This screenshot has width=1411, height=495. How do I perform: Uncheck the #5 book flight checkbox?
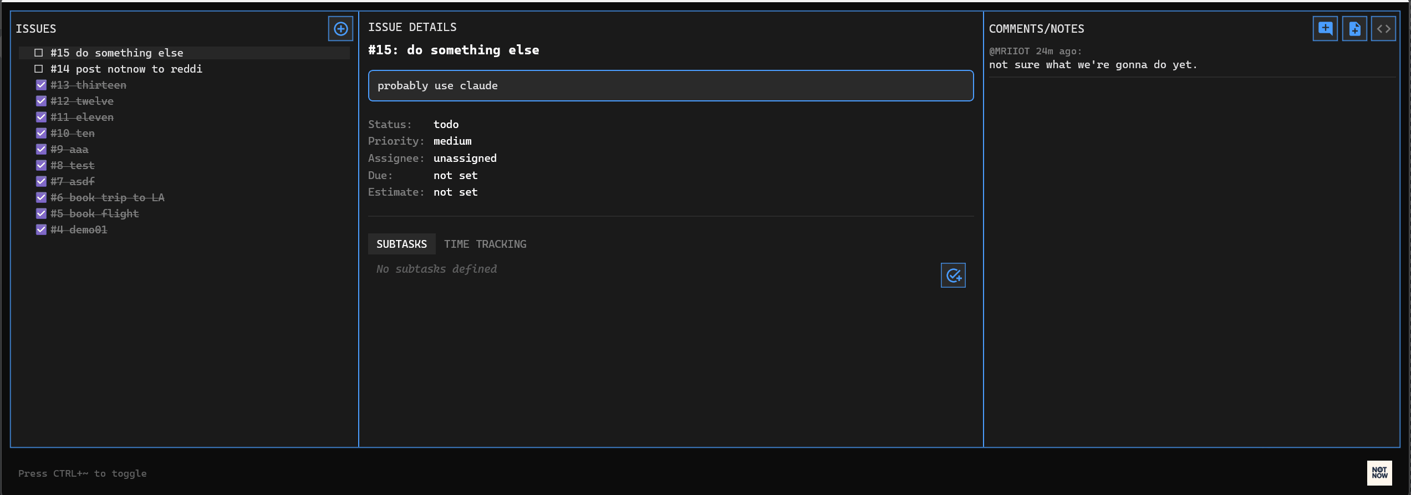pos(41,213)
